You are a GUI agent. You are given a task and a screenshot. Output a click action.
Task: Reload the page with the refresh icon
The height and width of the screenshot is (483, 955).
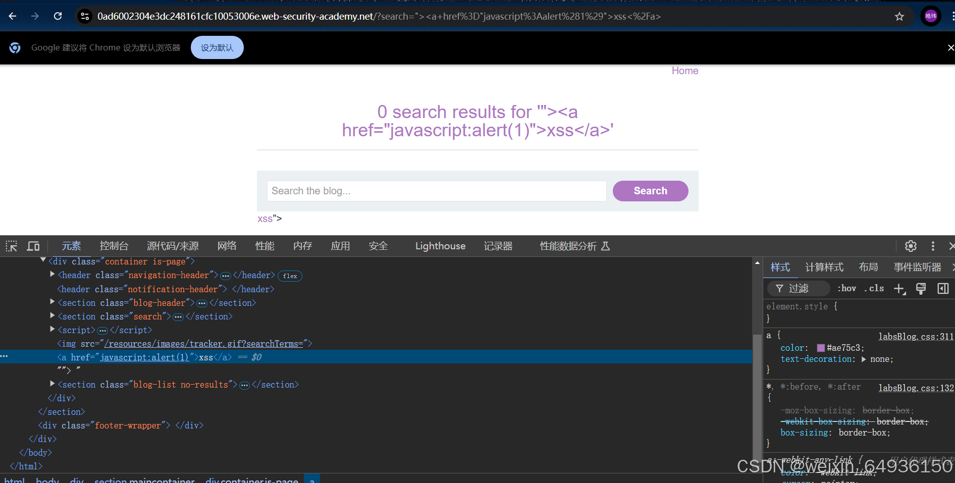coord(58,16)
